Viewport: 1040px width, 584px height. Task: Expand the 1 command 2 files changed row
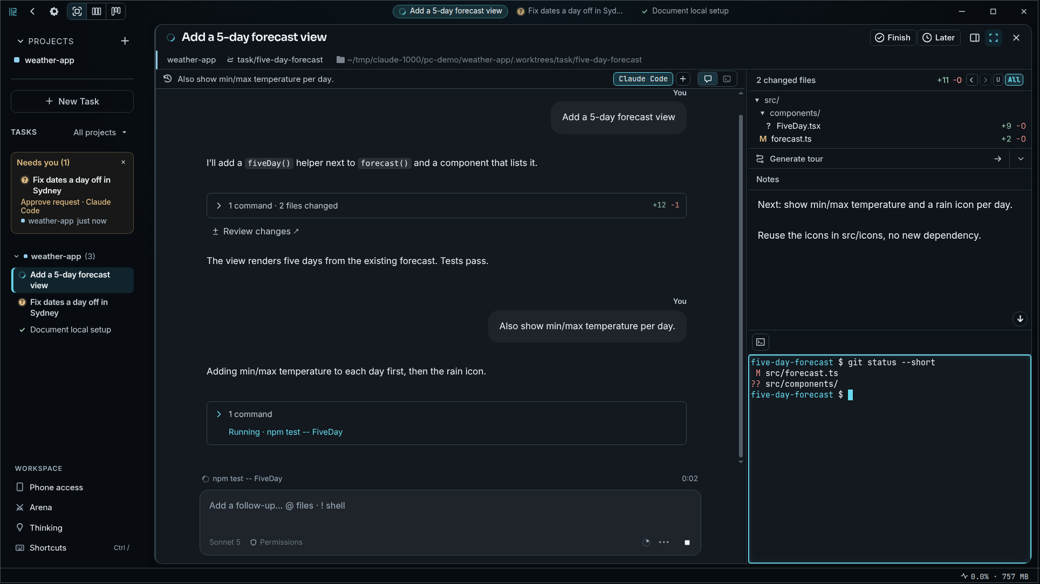[446, 206]
